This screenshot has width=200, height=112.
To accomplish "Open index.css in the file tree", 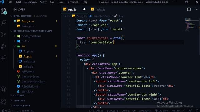I will coord(29,61).
